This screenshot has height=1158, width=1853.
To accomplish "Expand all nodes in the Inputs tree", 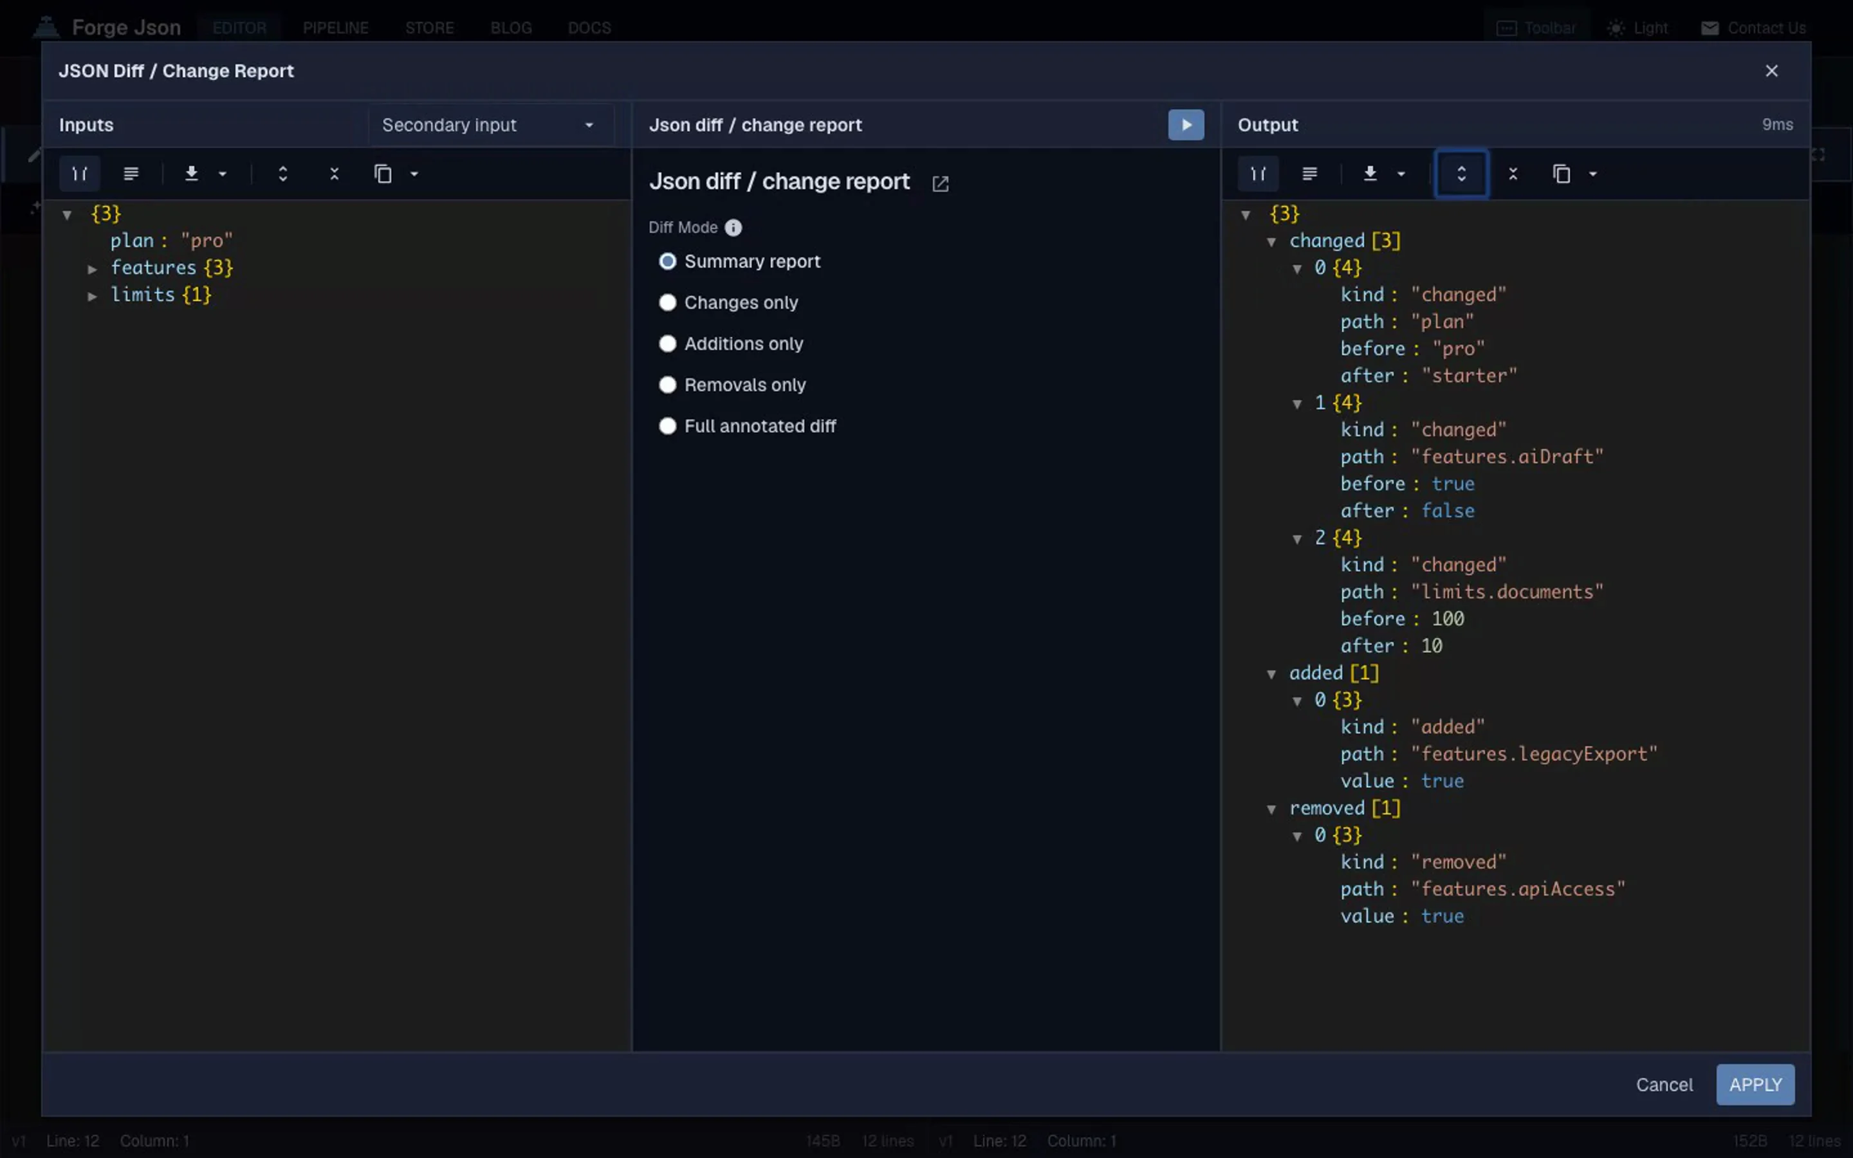I will (x=283, y=174).
